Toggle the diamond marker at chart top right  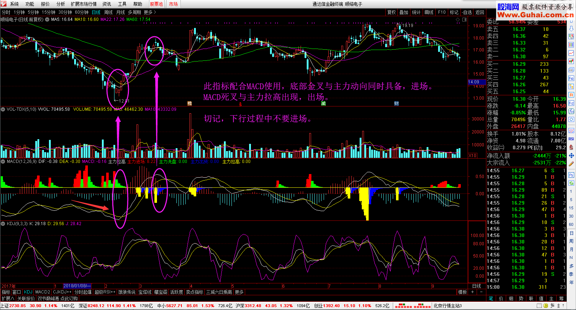458,19
